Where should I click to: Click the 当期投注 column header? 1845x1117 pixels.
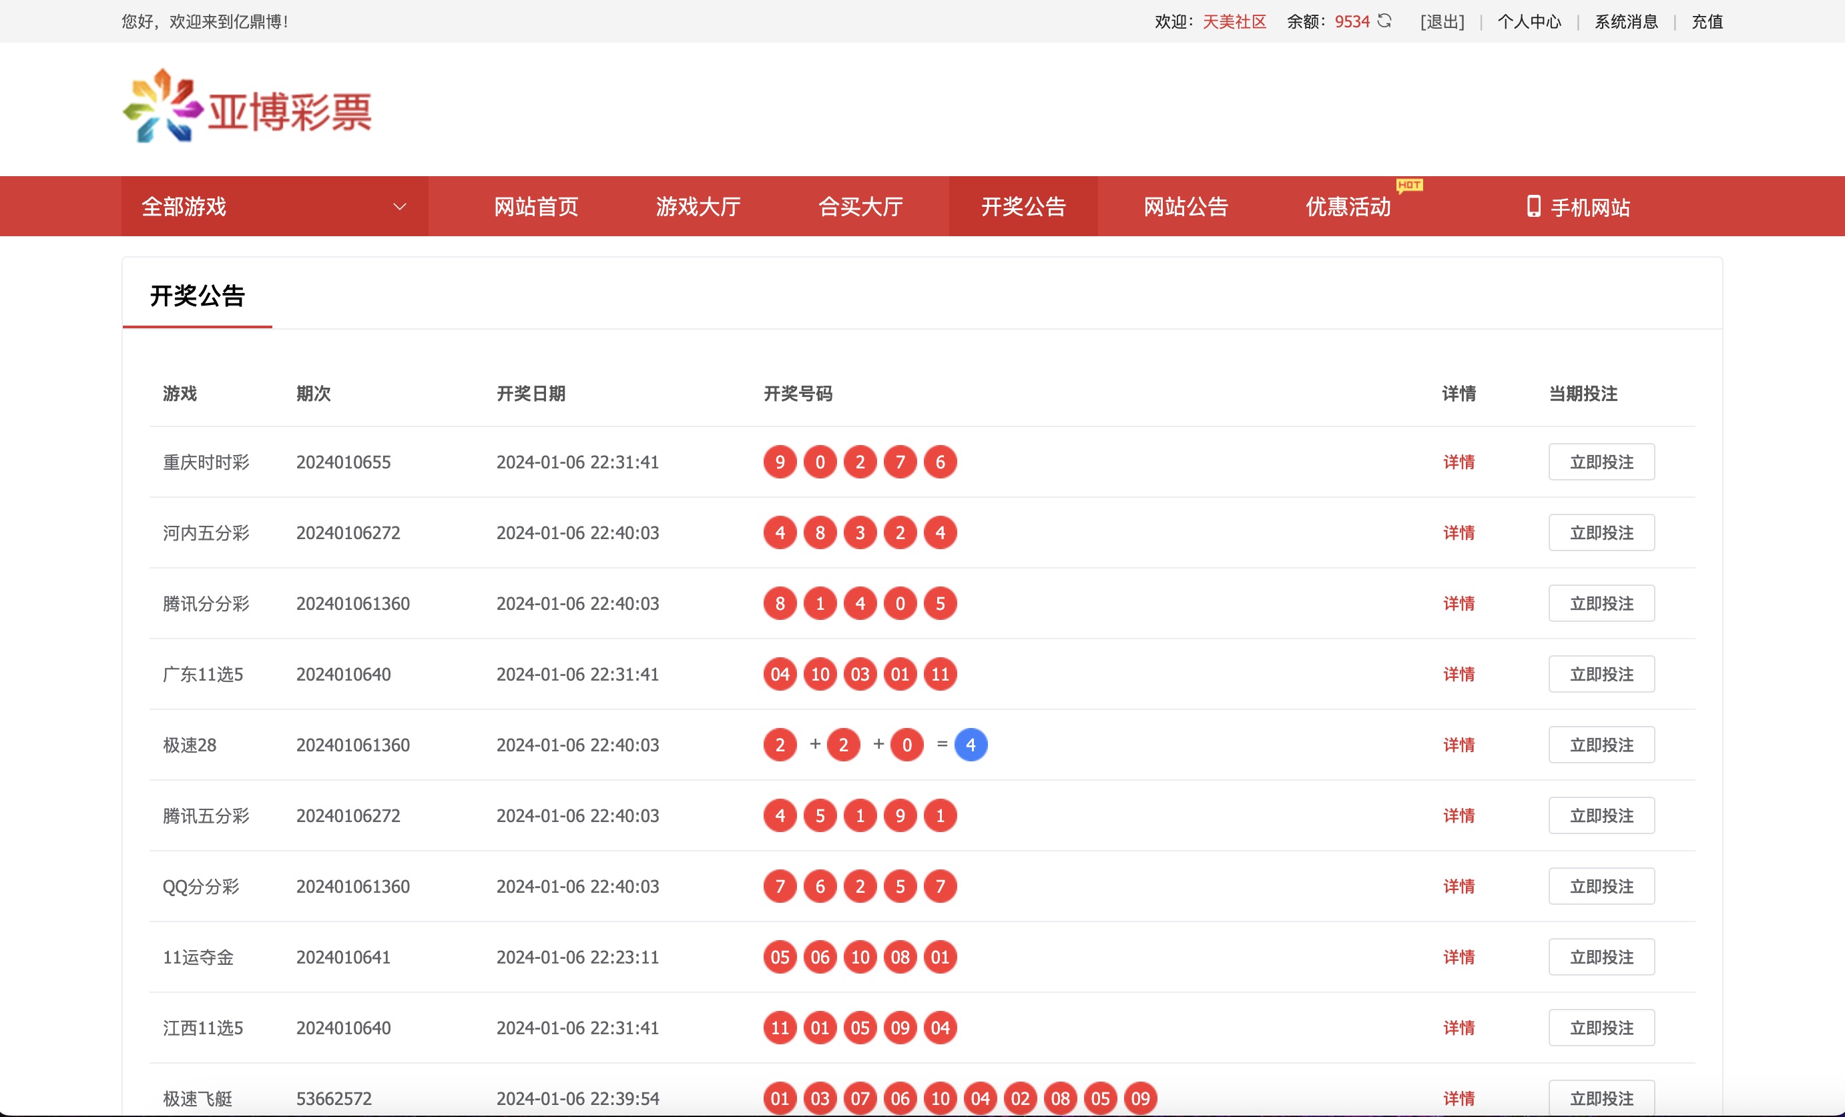coord(1583,394)
